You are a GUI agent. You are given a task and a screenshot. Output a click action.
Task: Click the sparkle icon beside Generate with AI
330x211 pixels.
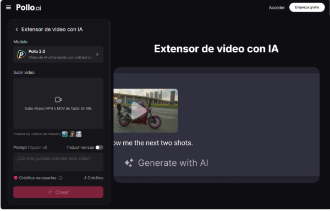129,163
